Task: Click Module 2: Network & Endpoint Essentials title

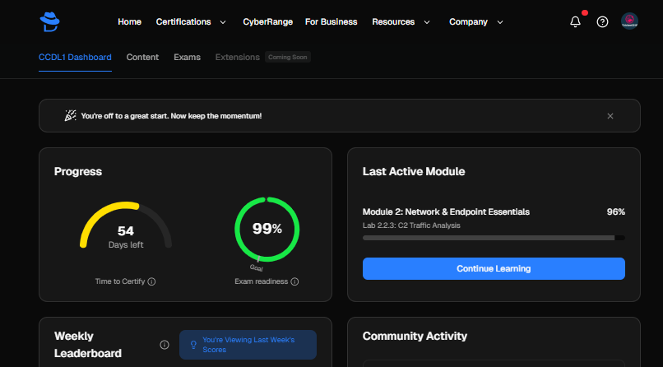Action: click(446, 211)
